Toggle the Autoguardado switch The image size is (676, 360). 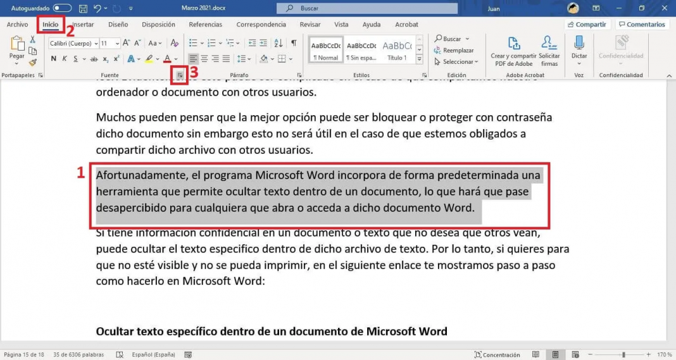(62, 8)
